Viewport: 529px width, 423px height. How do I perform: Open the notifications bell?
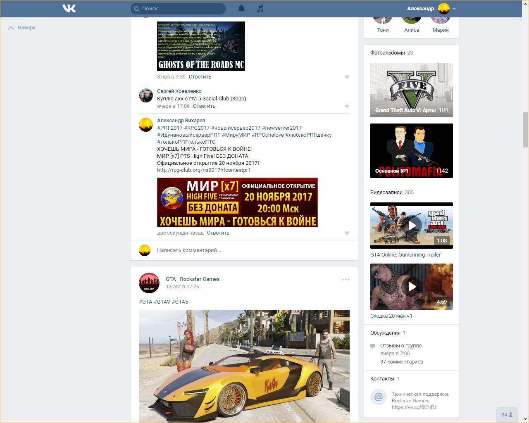241,9
